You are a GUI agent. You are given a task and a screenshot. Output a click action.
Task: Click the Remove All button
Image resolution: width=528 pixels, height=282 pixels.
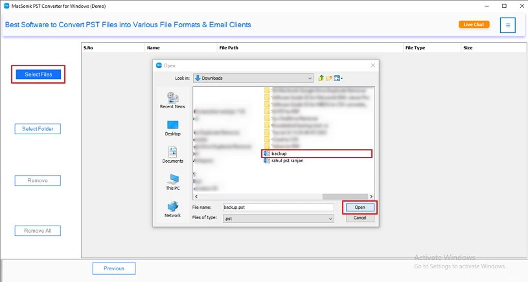pyautogui.click(x=38, y=231)
